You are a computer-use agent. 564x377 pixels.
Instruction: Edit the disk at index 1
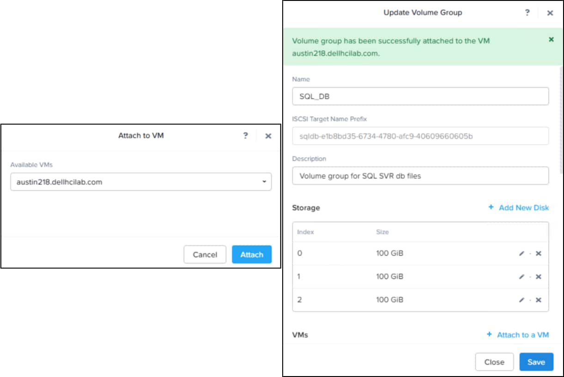pyautogui.click(x=522, y=276)
